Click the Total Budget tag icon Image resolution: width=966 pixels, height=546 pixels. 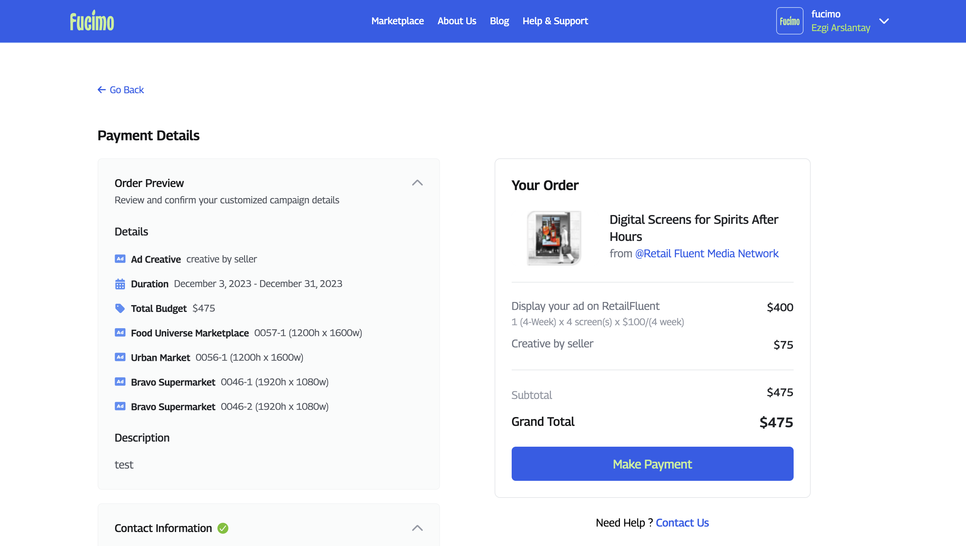(120, 308)
